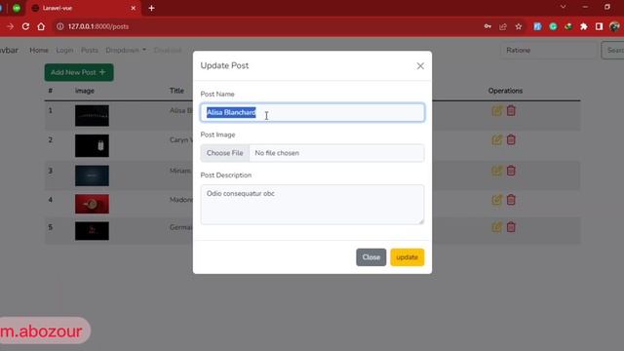Open the Login navbar link
This screenshot has height=351, width=624.
[x=64, y=50]
